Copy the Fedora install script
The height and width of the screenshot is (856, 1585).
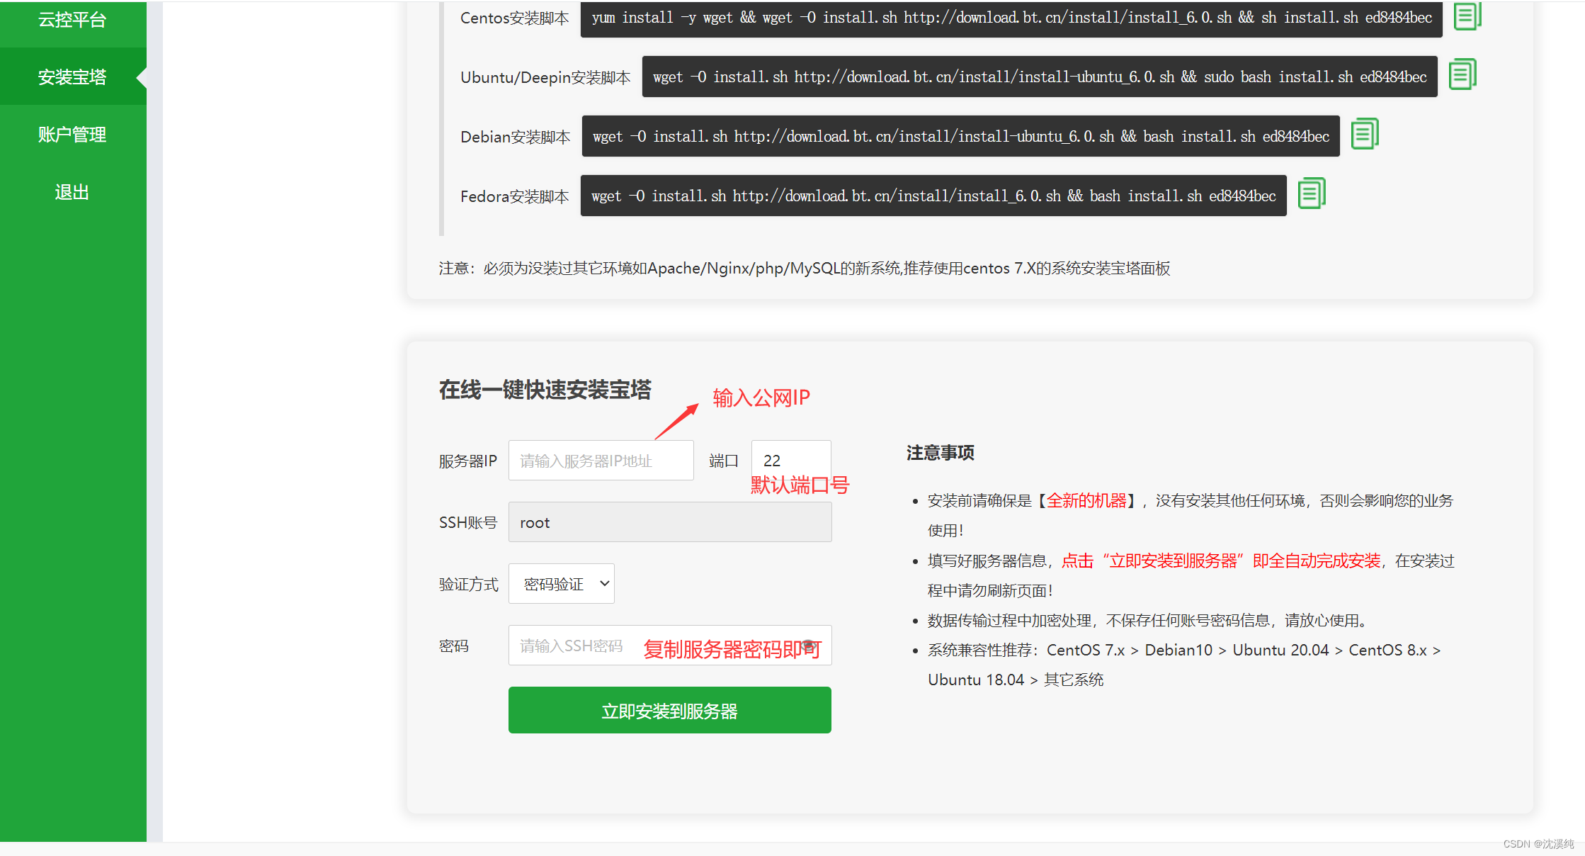(1311, 194)
